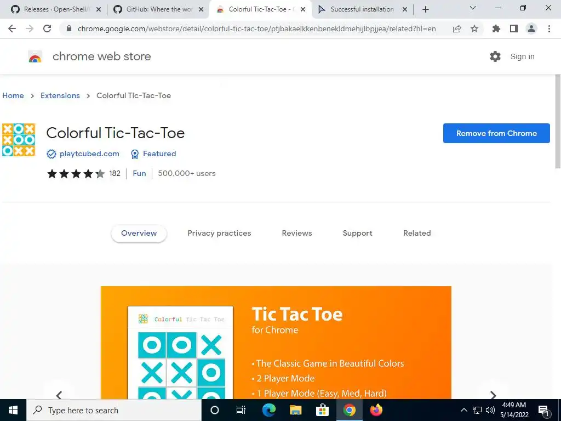Click the 182 ratings count
This screenshot has width=561, height=421.
click(x=115, y=173)
